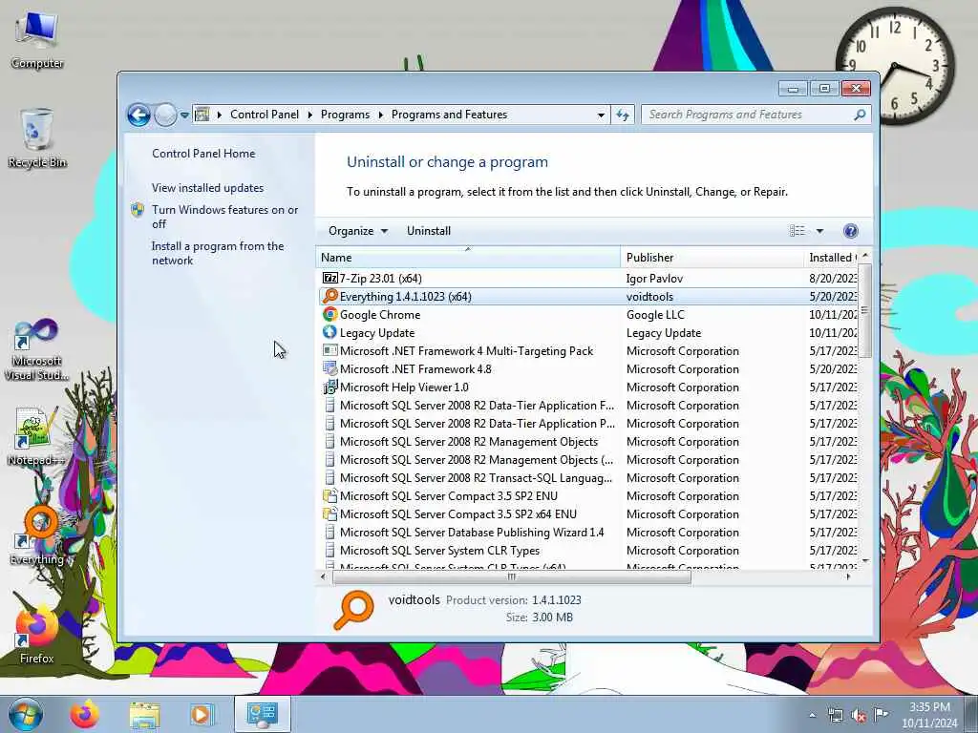
Task: Change view with the view icon button
Action: click(797, 231)
